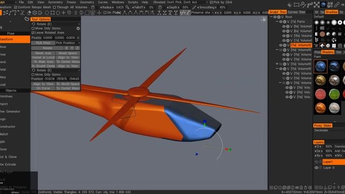Select Layer1 in Layers panel

point(334,162)
